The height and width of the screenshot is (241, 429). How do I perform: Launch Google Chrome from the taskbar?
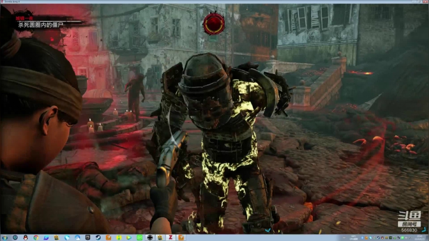tap(36, 237)
